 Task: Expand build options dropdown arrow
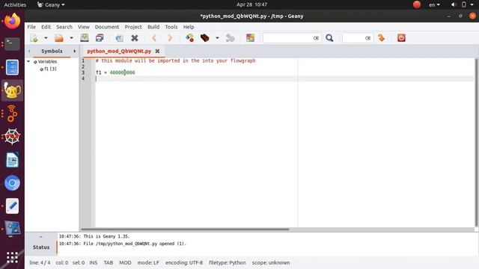[x=217, y=38]
